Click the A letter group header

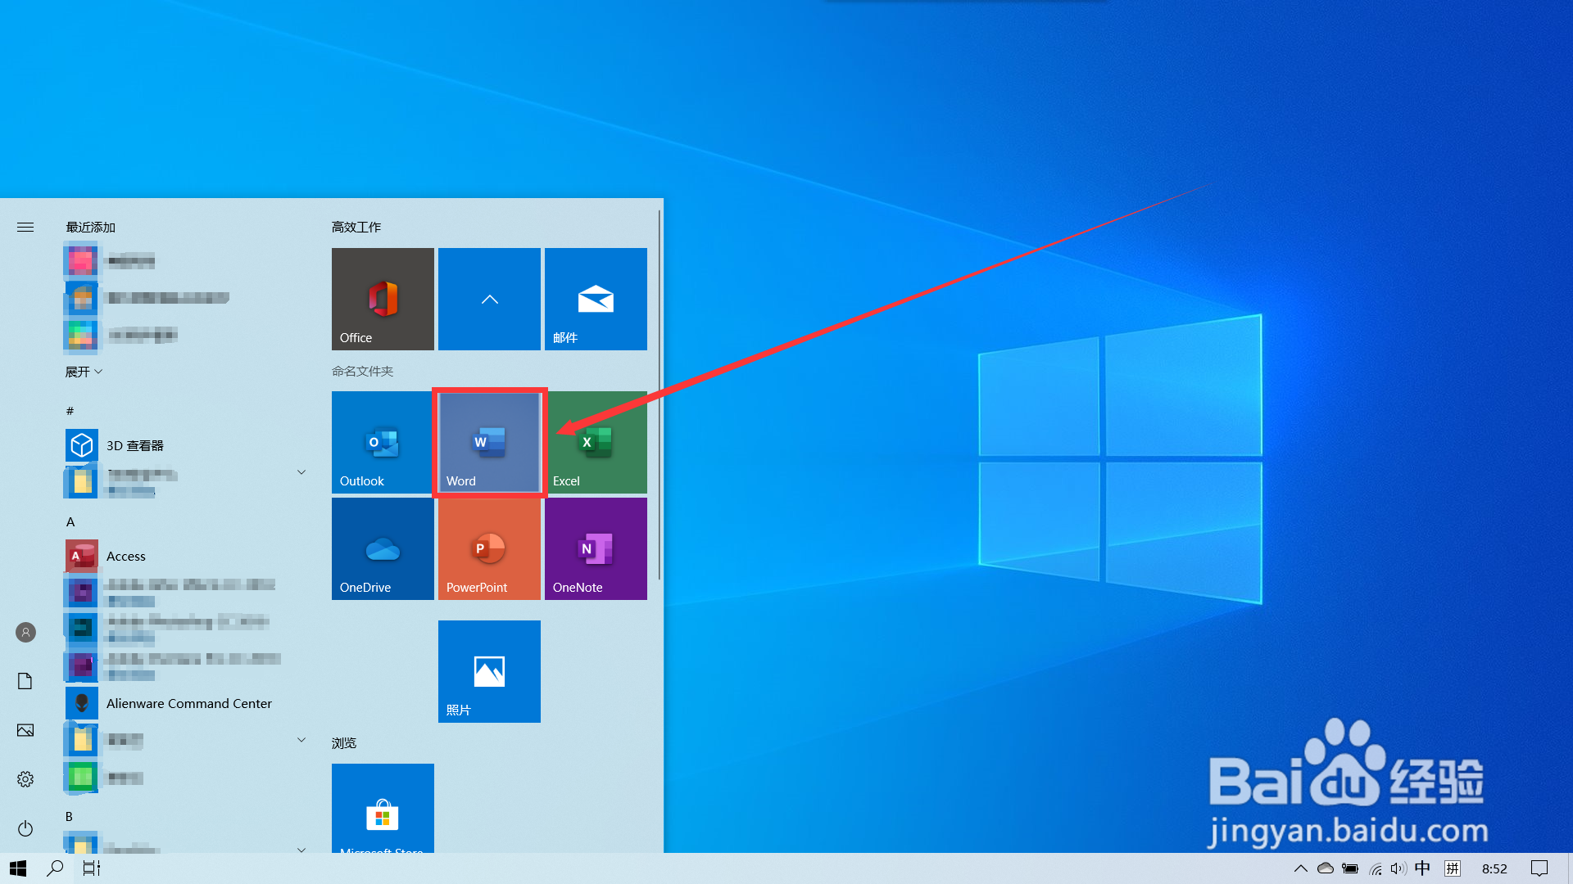tap(70, 521)
